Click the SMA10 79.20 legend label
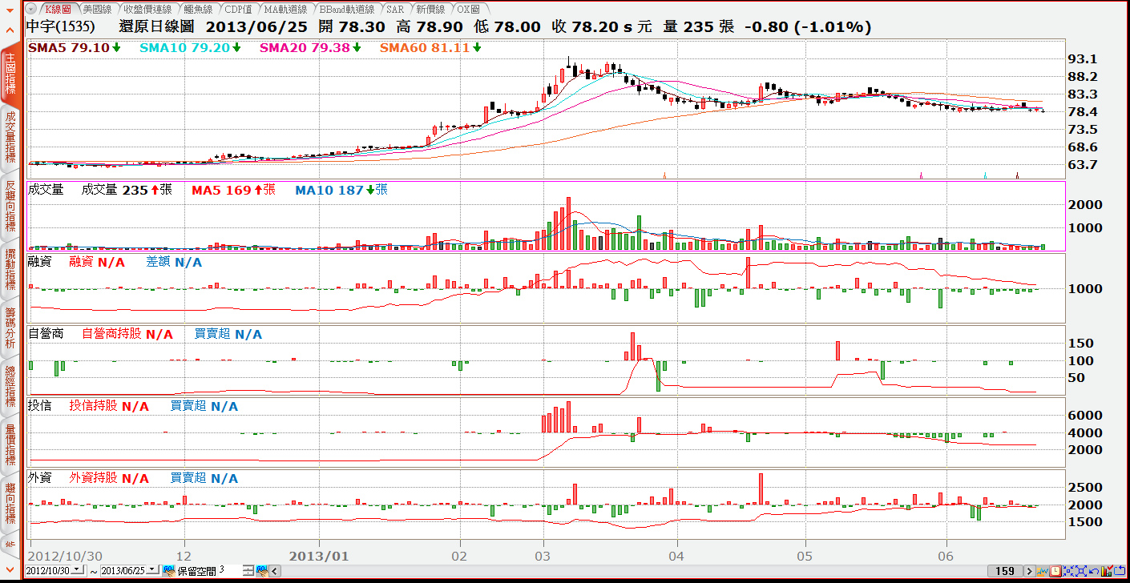Screen dimensions: 1130x583 191,47
